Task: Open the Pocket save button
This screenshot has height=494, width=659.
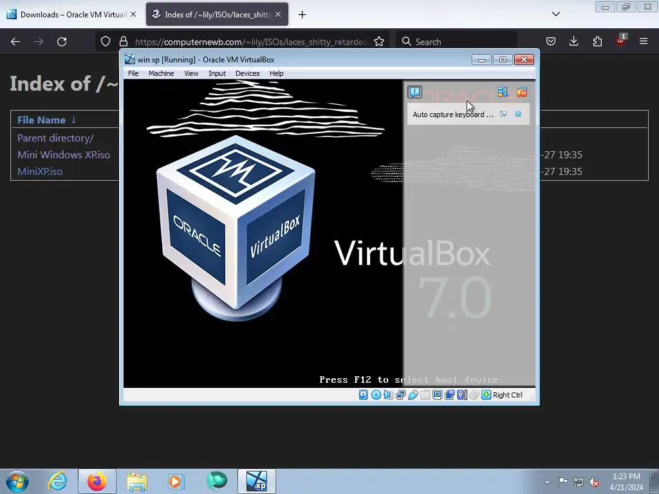Action: 551,41
